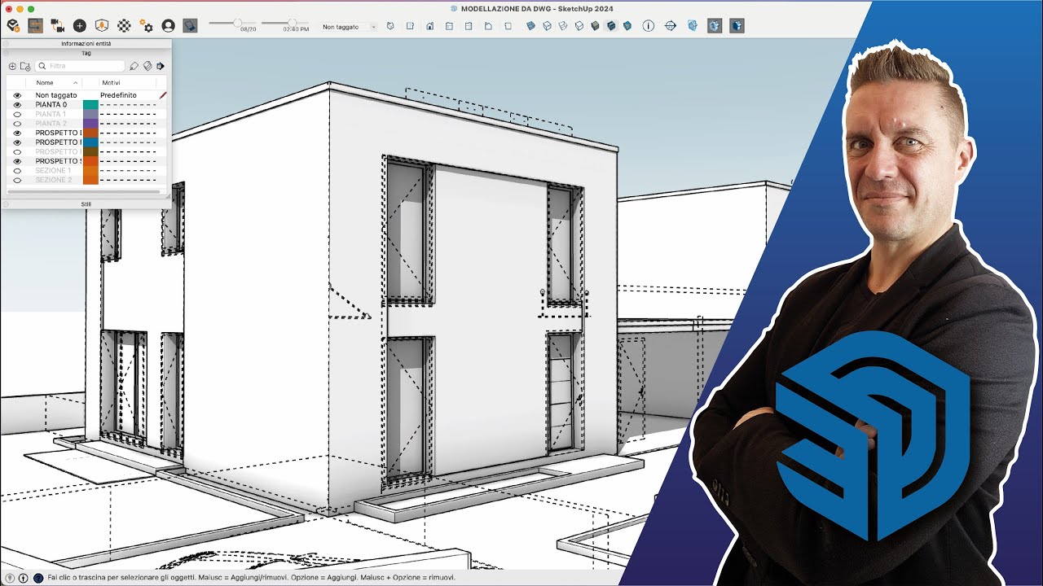Hide the PROSPETTO tag with blue swatch

point(17,142)
